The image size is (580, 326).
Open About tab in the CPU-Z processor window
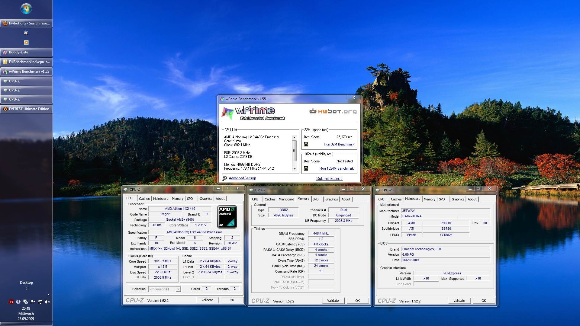[220, 199]
